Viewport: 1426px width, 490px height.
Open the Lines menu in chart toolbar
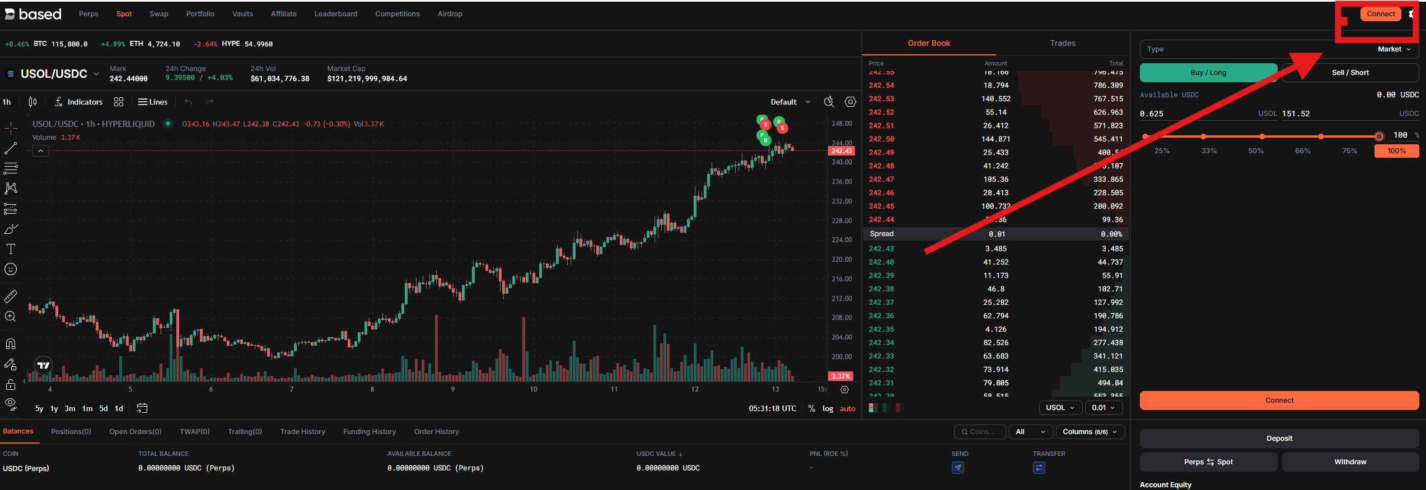click(153, 102)
